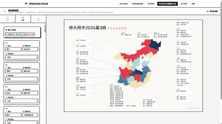Click the 黑龙江 heading in map legend
Viewport: 222px width, 124px height.
pyautogui.click(x=156, y=33)
